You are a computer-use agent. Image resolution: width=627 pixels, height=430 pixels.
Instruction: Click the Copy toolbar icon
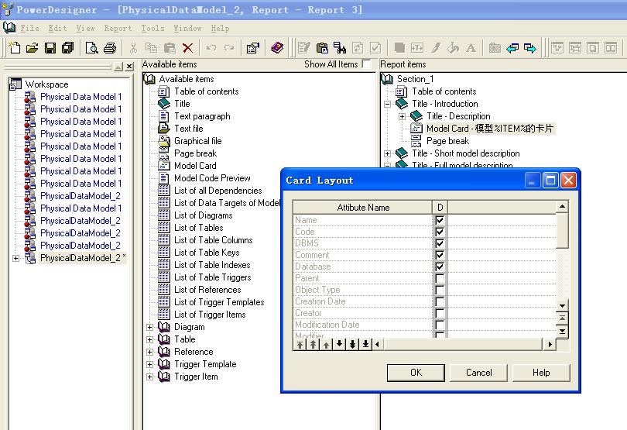(x=151, y=48)
